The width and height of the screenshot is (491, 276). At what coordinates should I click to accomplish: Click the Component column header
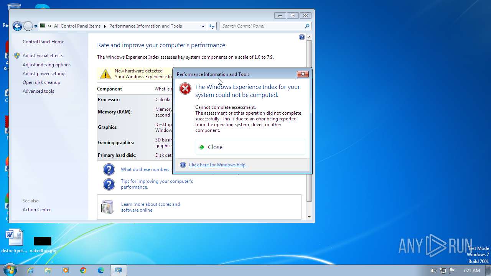[109, 89]
